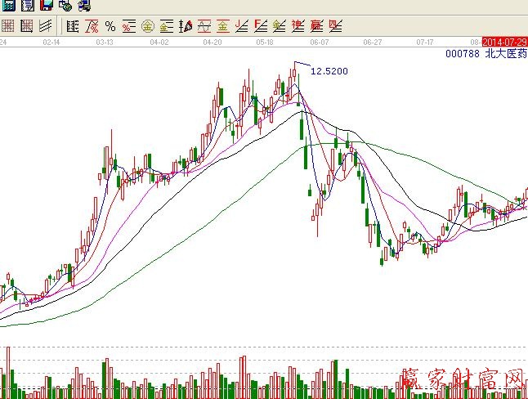Click the vertical bars with lines tool

tap(73, 26)
